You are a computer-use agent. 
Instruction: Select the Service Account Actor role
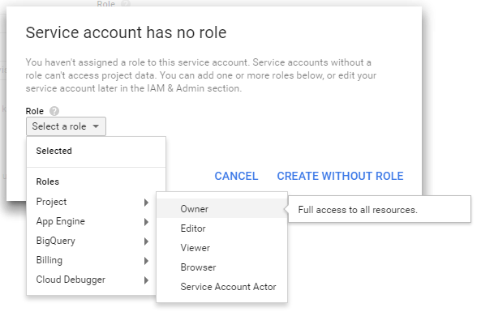tap(221, 287)
